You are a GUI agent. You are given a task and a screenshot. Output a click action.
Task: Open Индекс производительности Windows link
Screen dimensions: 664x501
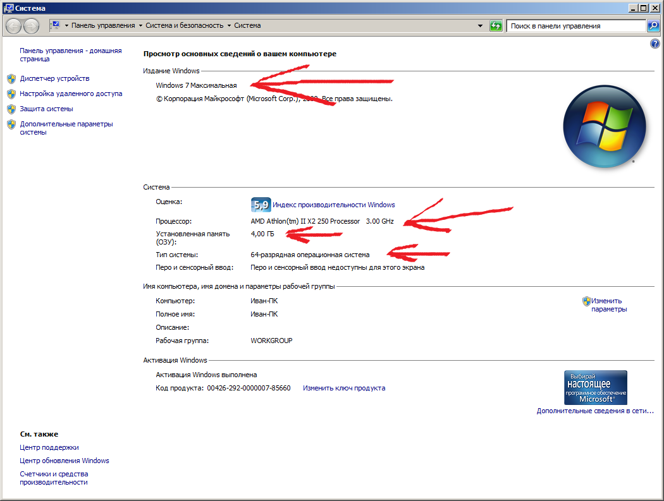click(x=334, y=205)
